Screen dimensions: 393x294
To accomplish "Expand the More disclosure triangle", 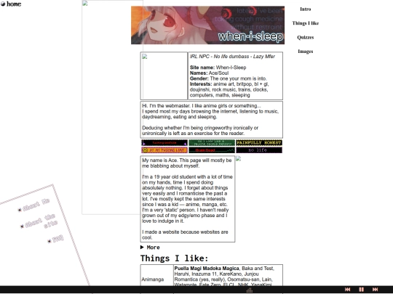I will (x=142, y=248).
